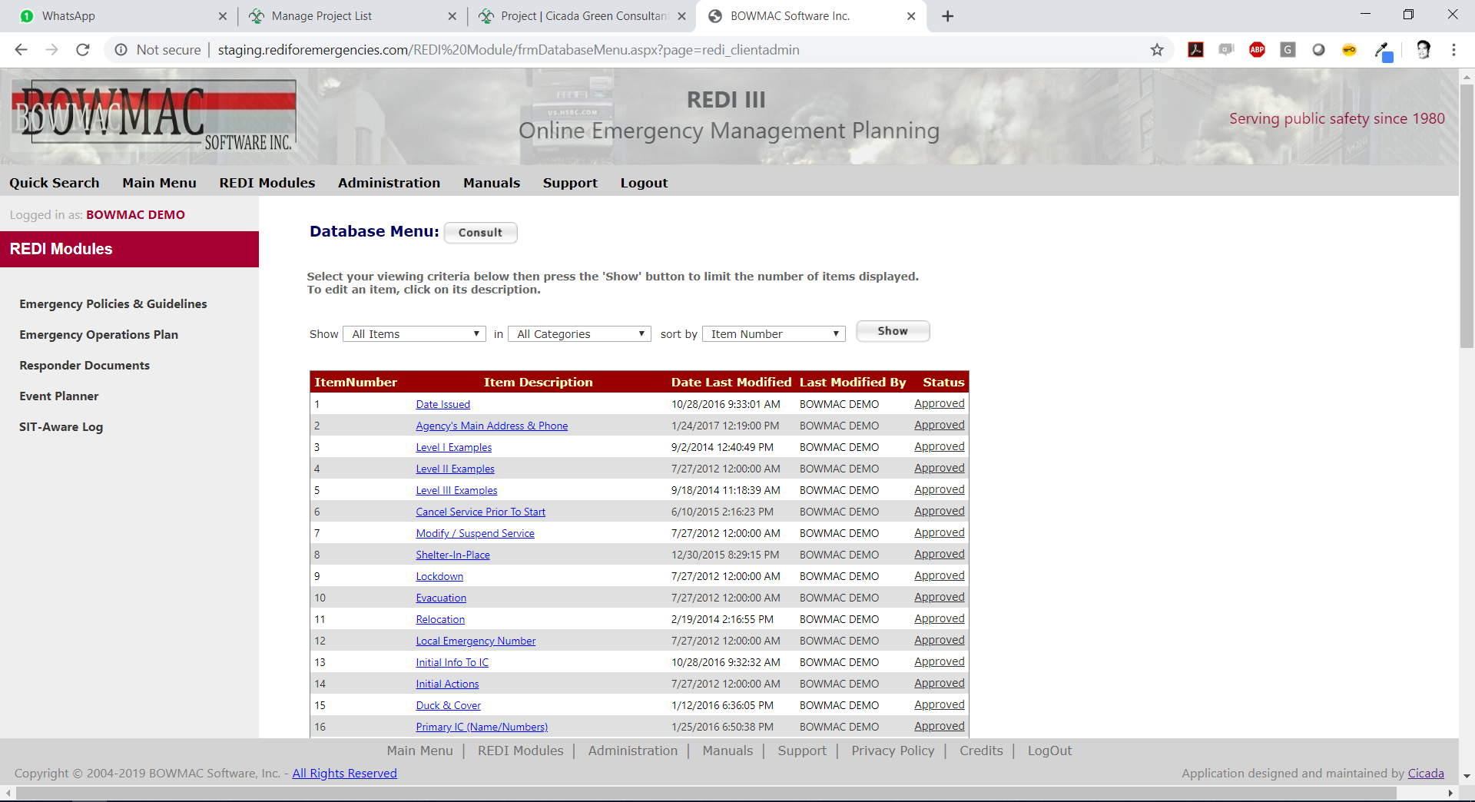
Task: Open the Evacuation item
Action: (x=441, y=598)
